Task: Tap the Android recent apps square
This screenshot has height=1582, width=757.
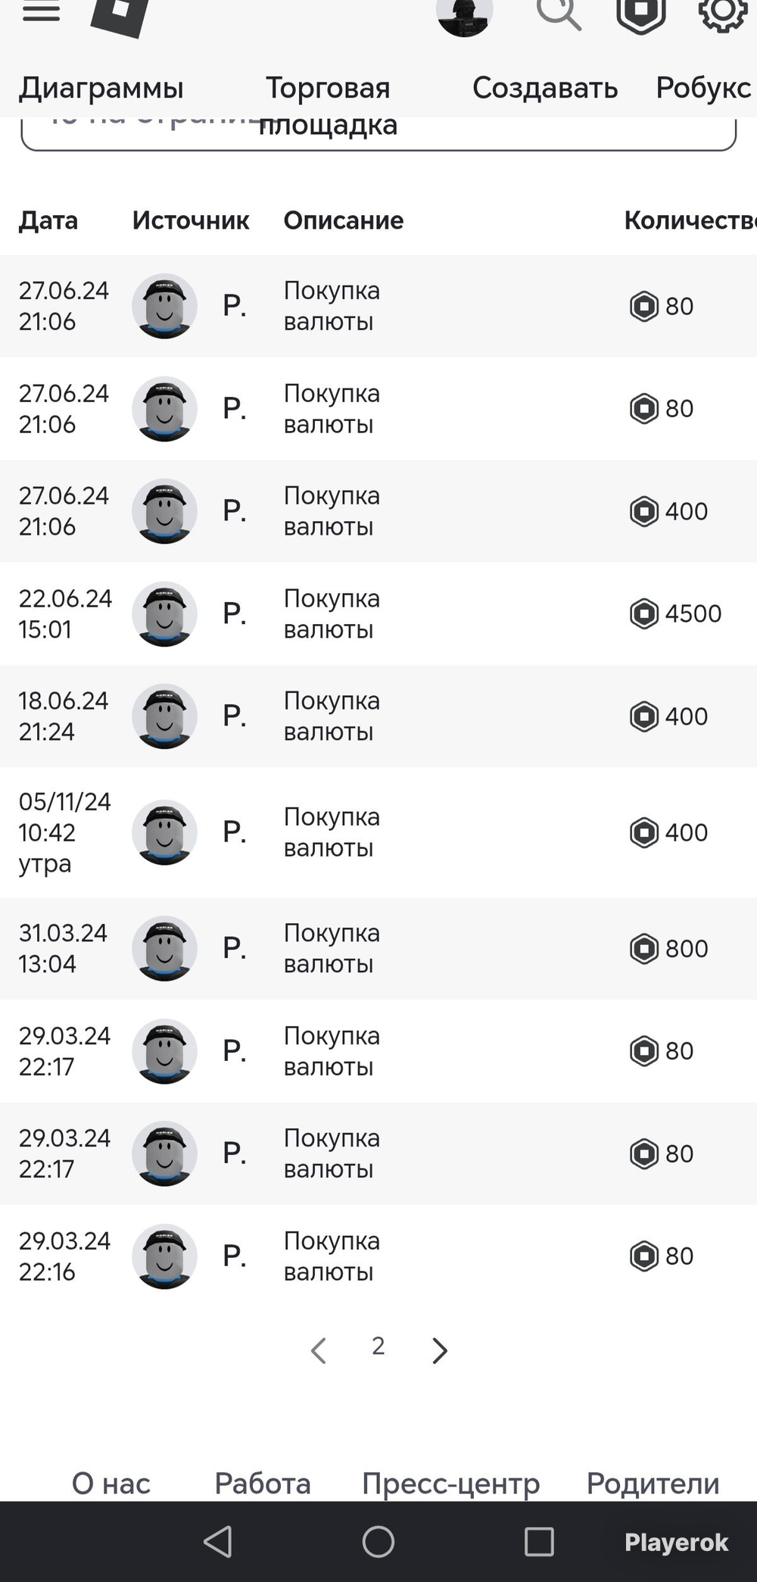Action: coord(539,1541)
